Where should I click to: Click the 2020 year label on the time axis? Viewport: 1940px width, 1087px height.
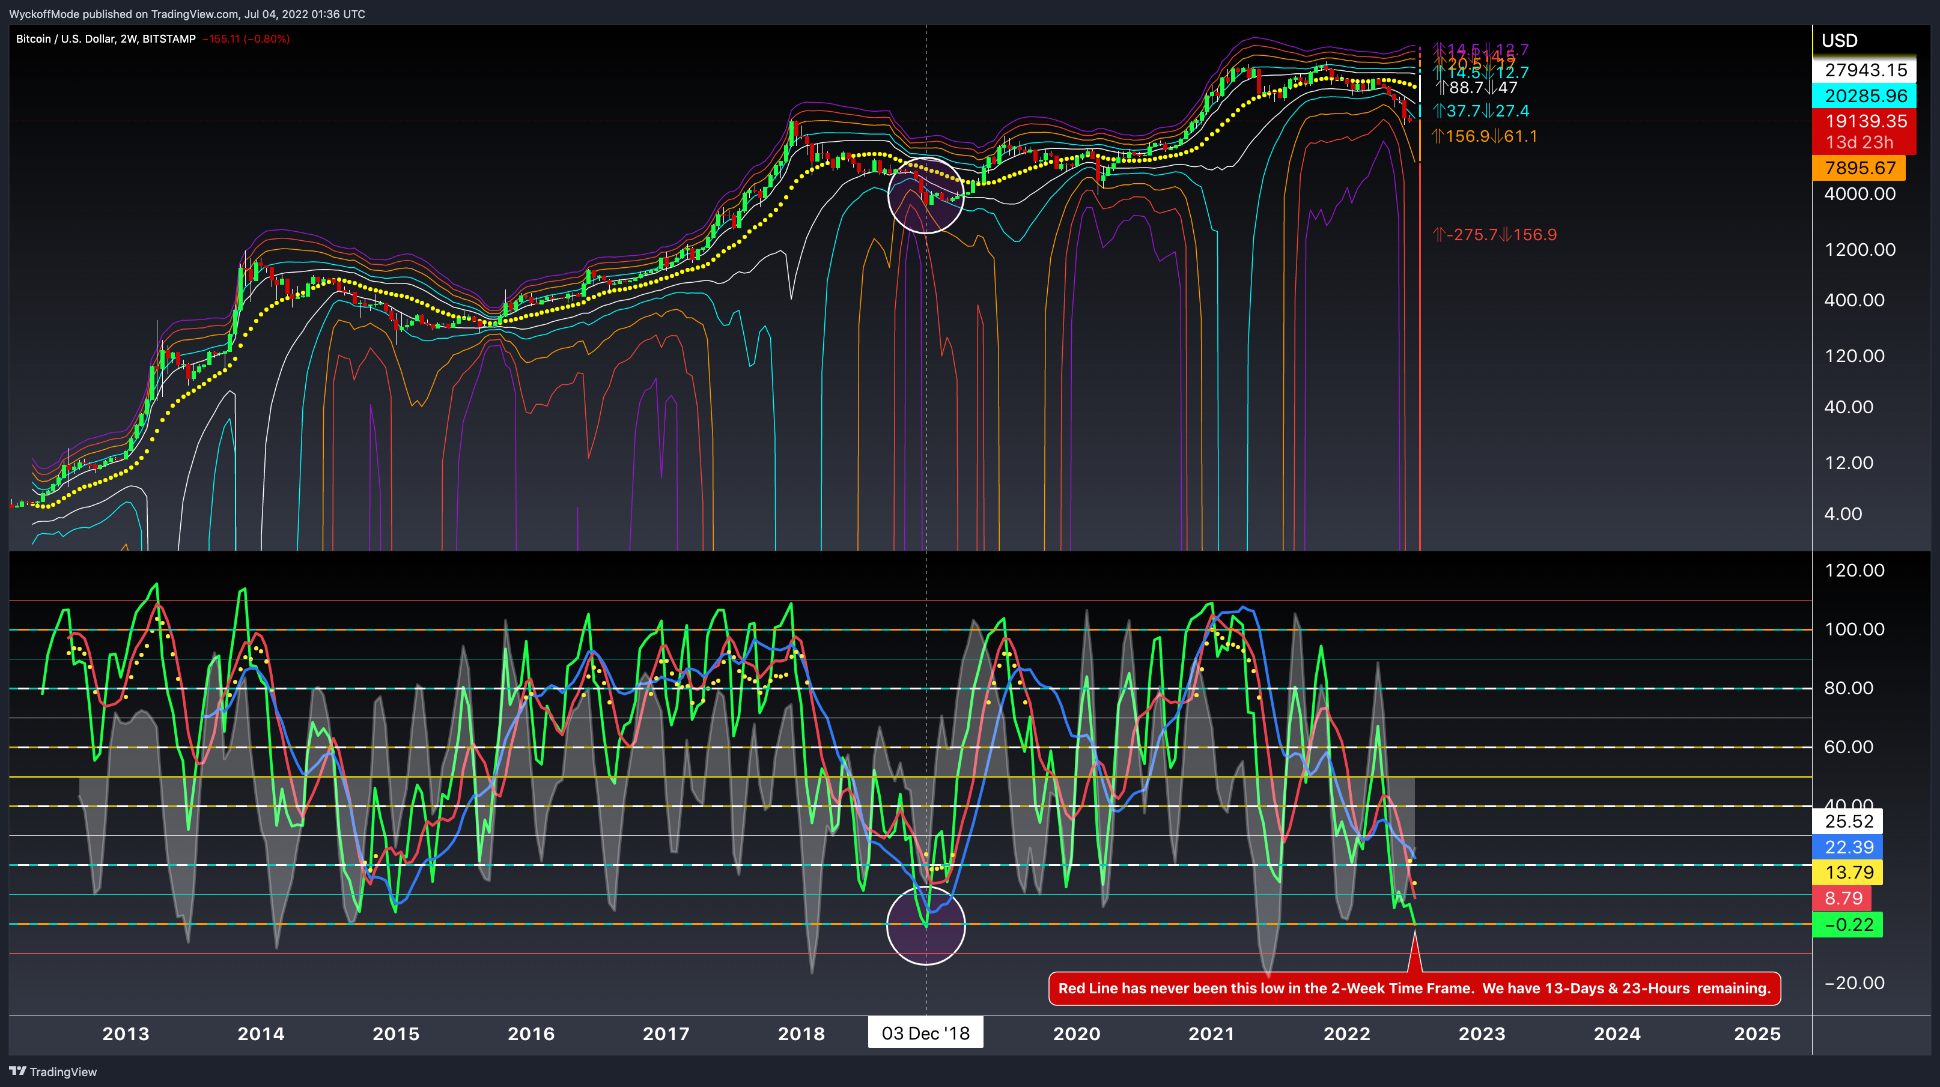pos(1076,1034)
